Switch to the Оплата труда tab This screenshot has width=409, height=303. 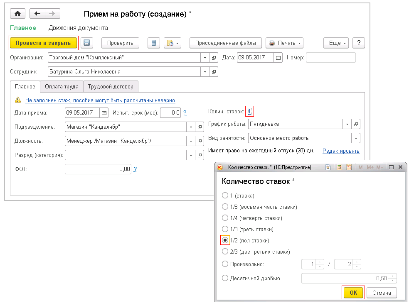point(62,86)
